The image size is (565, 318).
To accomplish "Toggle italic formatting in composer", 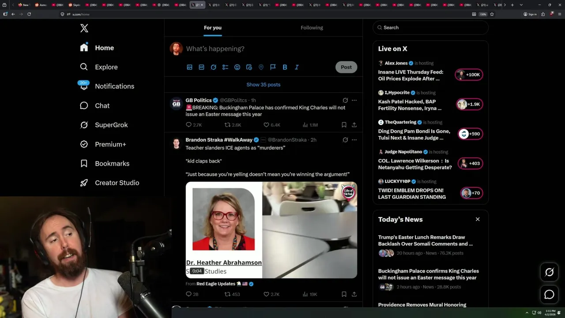I will [x=297, y=67].
